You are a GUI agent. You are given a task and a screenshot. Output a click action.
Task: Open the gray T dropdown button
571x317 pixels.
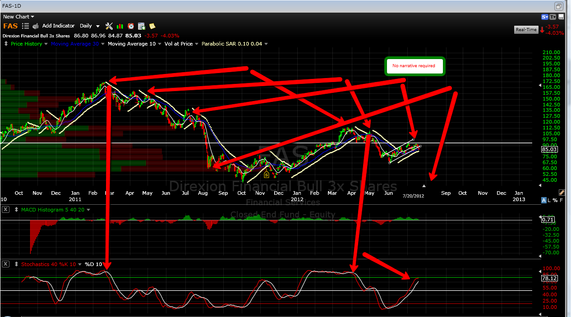pyautogui.click(x=553, y=17)
